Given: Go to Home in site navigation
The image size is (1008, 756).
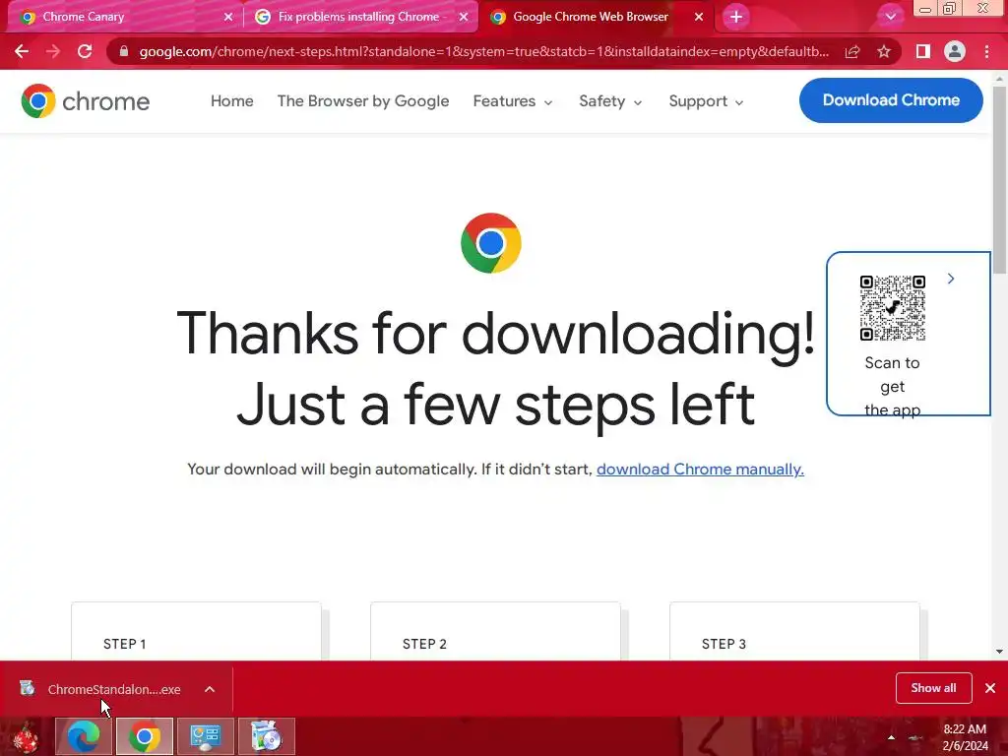Looking at the screenshot, I should 232,101.
